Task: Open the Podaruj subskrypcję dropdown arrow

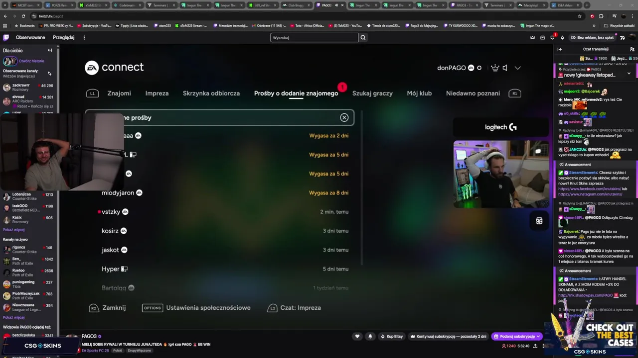Action: tap(538, 337)
